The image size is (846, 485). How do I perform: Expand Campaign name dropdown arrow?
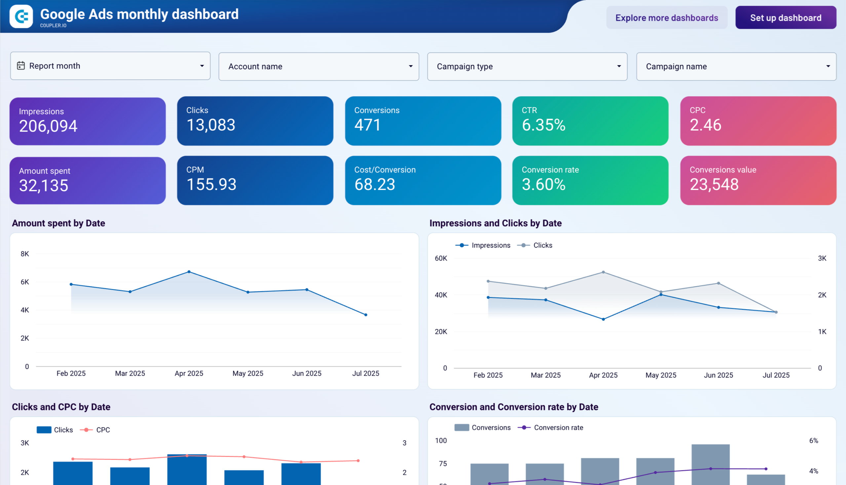(x=828, y=67)
